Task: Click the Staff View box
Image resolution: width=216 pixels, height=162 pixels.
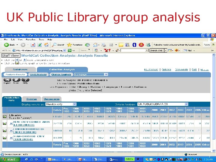Action: tap(11, 55)
